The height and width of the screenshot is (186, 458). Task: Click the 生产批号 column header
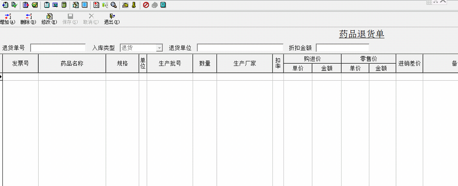170,64
